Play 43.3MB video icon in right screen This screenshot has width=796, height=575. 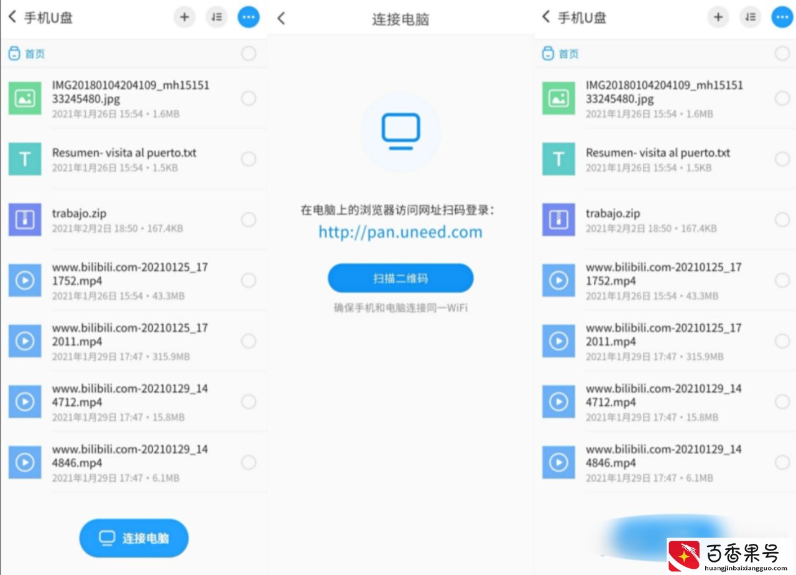pyautogui.click(x=558, y=281)
